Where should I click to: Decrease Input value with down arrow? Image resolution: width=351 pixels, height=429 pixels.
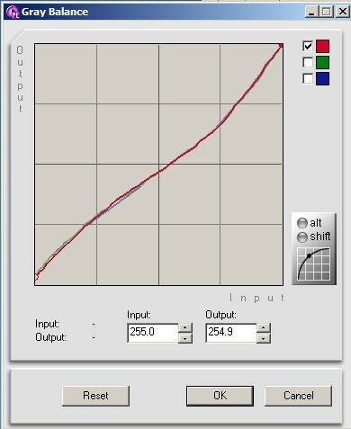click(x=185, y=338)
